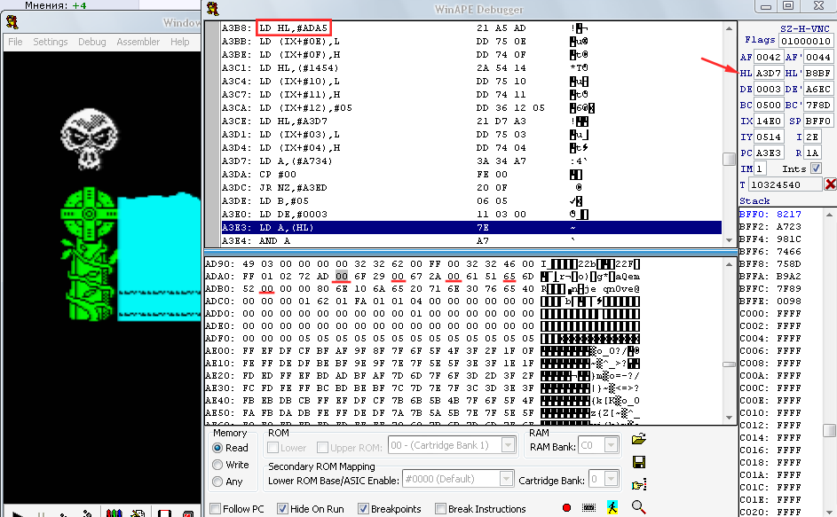Click the save floppy disk icon
The width and height of the screenshot is (837, 517).
click(639, 462)
